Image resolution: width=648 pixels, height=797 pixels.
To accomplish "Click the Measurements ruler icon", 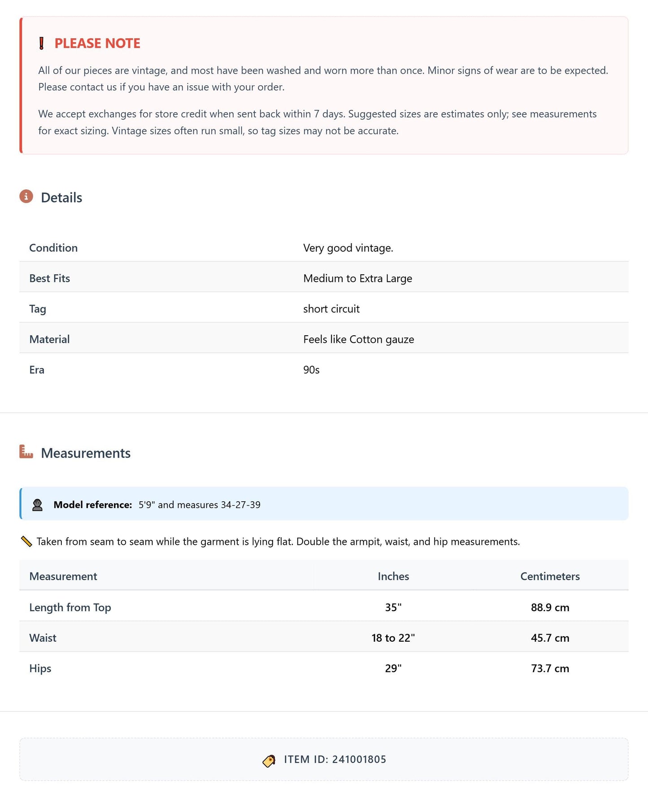I will [26, 451].
